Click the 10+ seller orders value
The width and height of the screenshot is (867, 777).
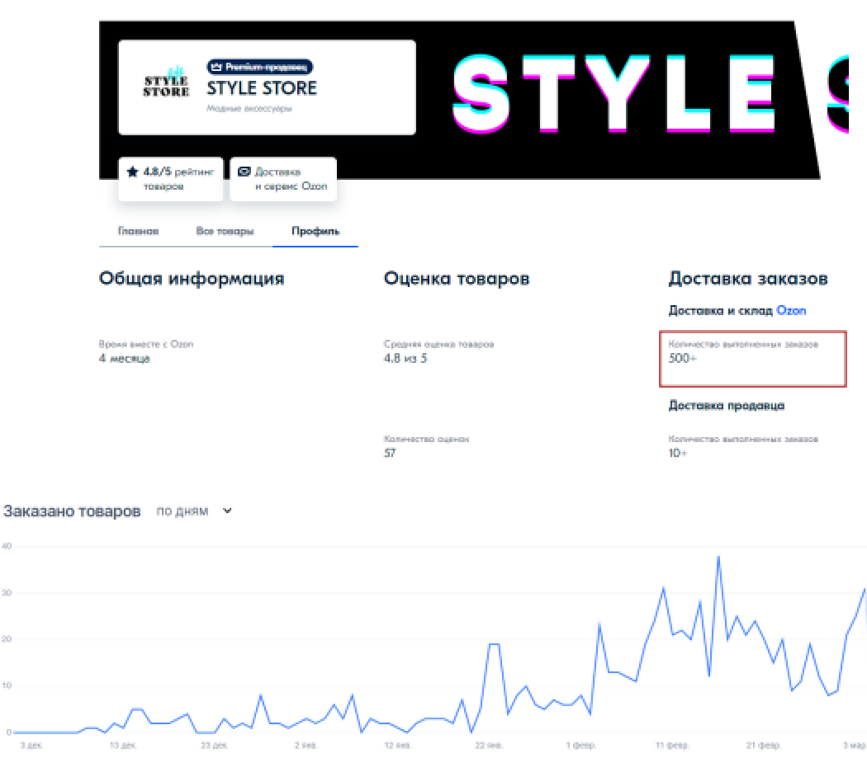point(677,453)
